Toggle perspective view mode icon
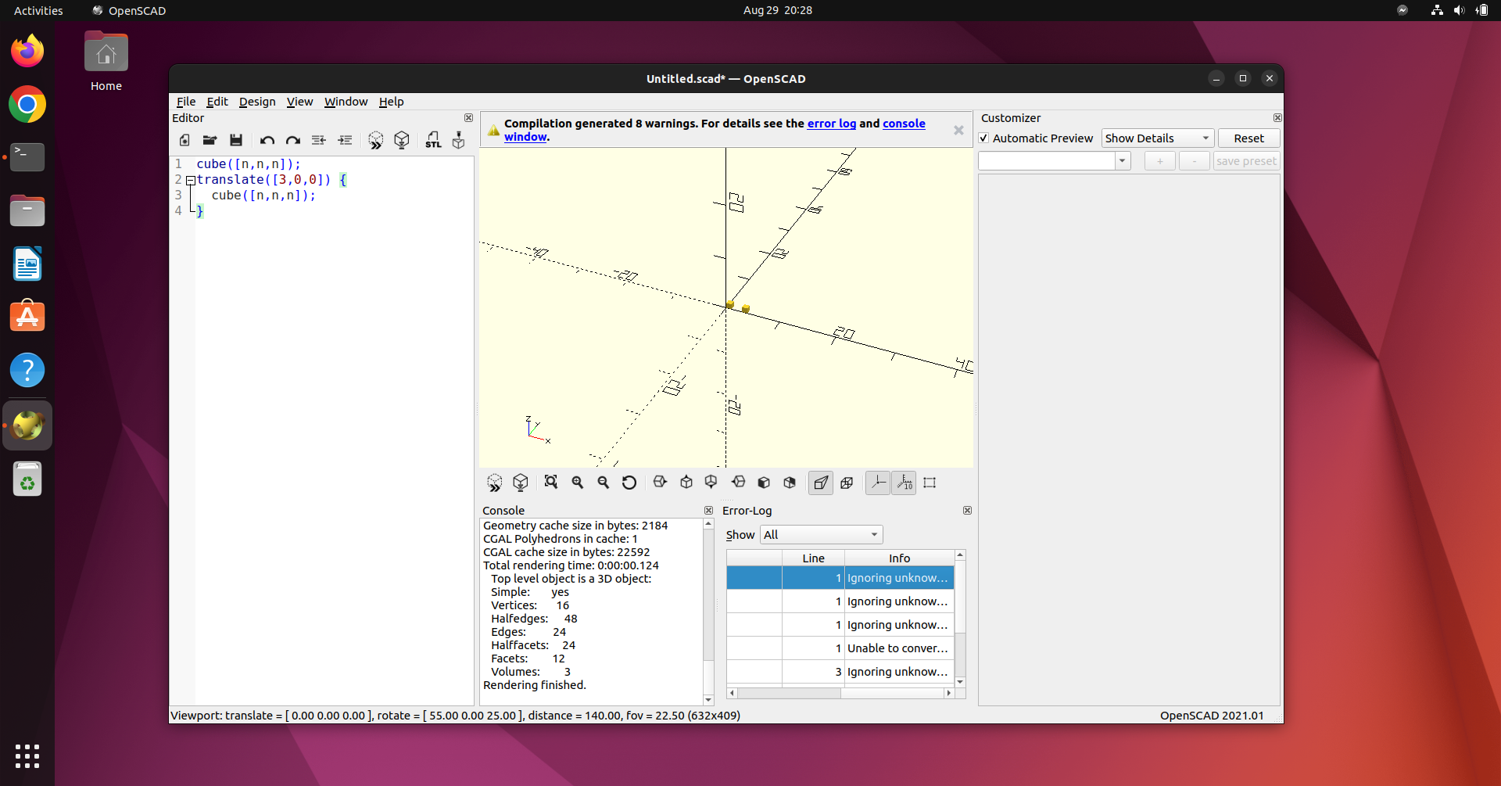The height and width of the screenshot is (786, 1501). pos(820,483)
